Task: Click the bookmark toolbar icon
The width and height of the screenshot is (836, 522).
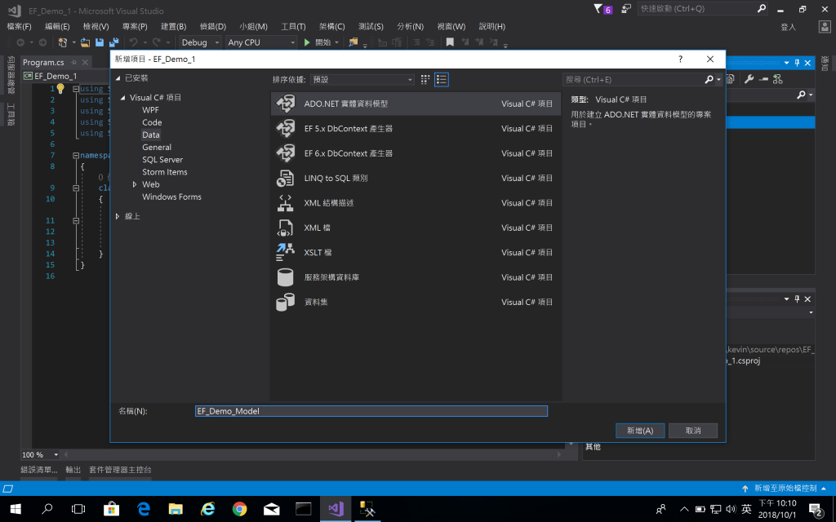Action: point(450,42)
